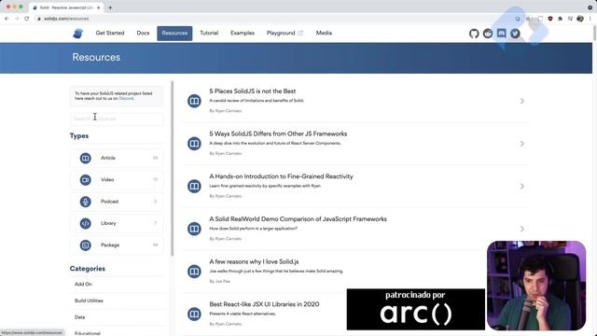
Task: Open the browser extensions puzzle icon
Action: point(560,19)
